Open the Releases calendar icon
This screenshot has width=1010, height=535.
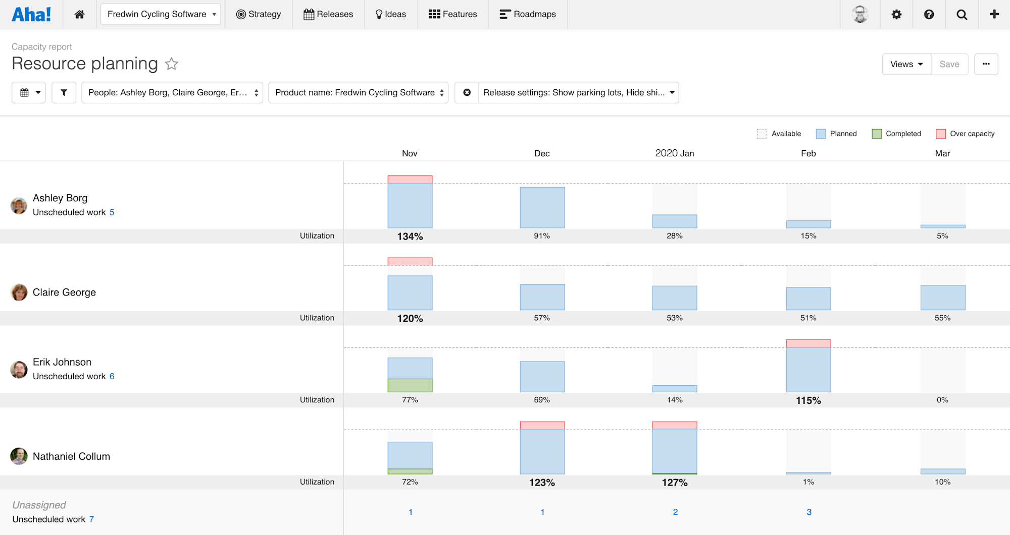309,14
